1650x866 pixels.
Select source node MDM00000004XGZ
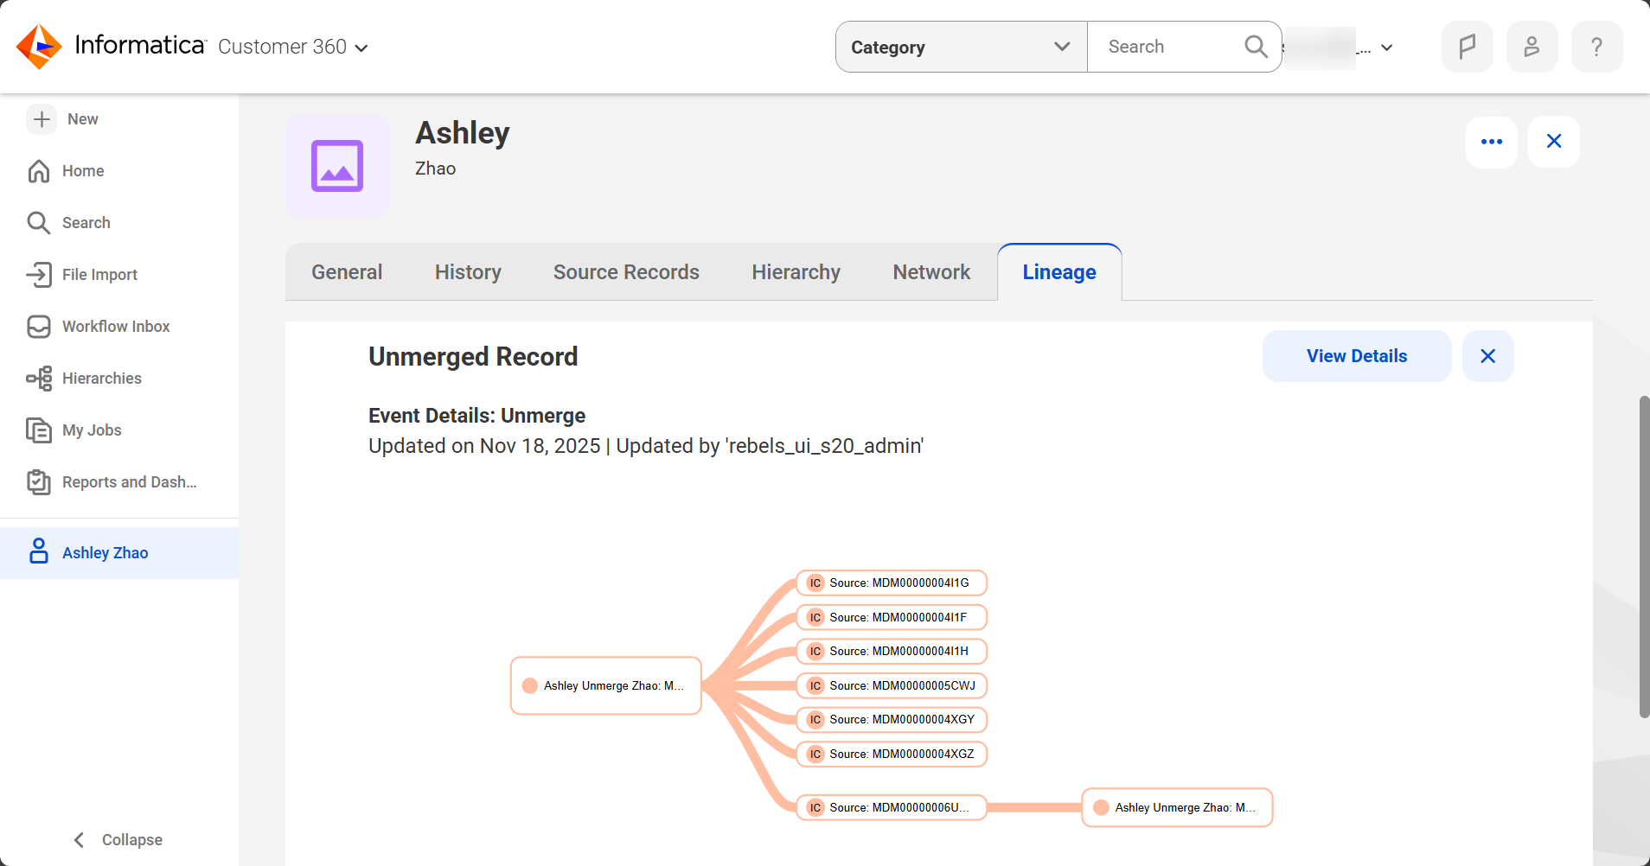tap(892, 754)
